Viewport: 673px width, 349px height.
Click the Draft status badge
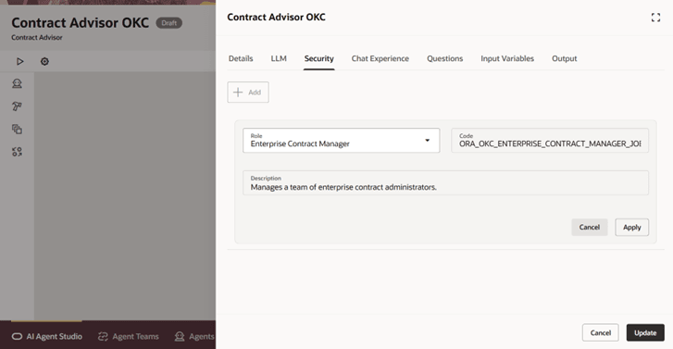[169, 23]
